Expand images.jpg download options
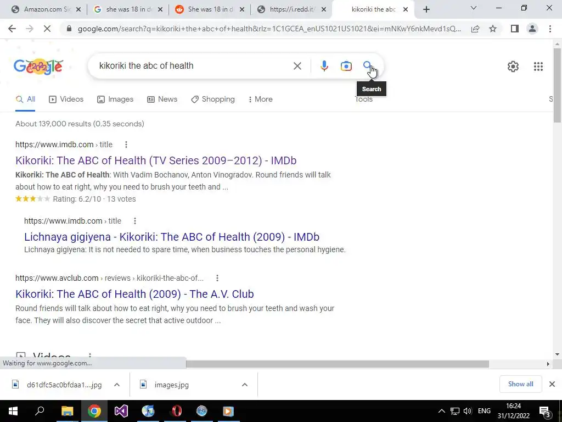 [x=245, y=385]
